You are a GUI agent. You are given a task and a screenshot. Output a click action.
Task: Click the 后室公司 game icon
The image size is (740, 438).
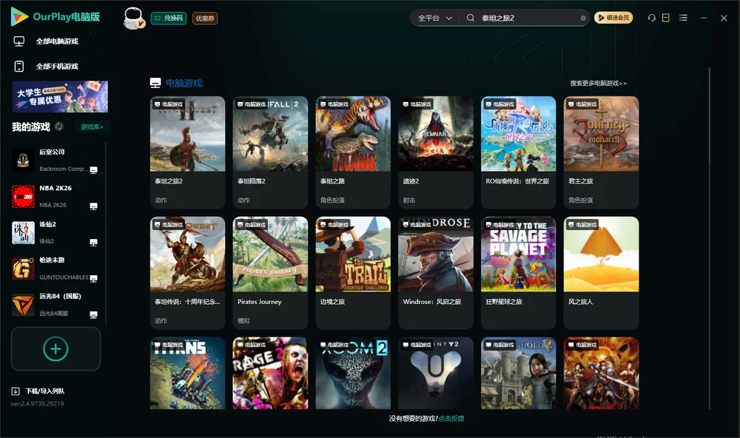pos(23,160)
